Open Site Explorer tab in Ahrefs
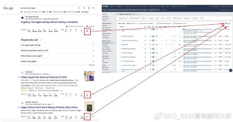Screen dimensions: 233x122 [119, 7]
